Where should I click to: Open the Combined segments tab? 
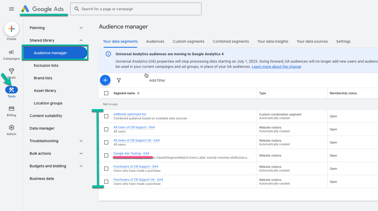click(231, 41)
